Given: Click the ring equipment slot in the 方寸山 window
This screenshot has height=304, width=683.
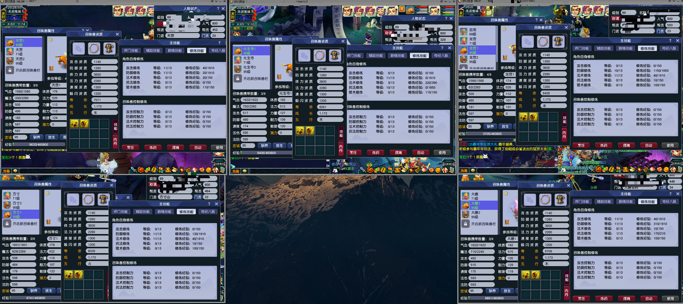Looking at the screenshot, I should point(88,200).
